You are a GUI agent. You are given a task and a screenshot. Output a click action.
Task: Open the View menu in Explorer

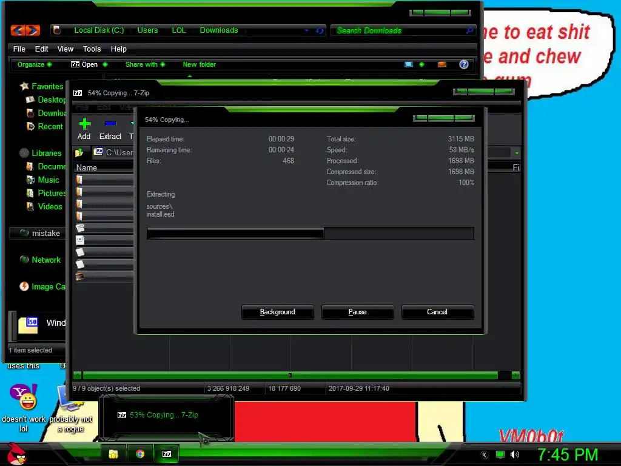point(65,49)
